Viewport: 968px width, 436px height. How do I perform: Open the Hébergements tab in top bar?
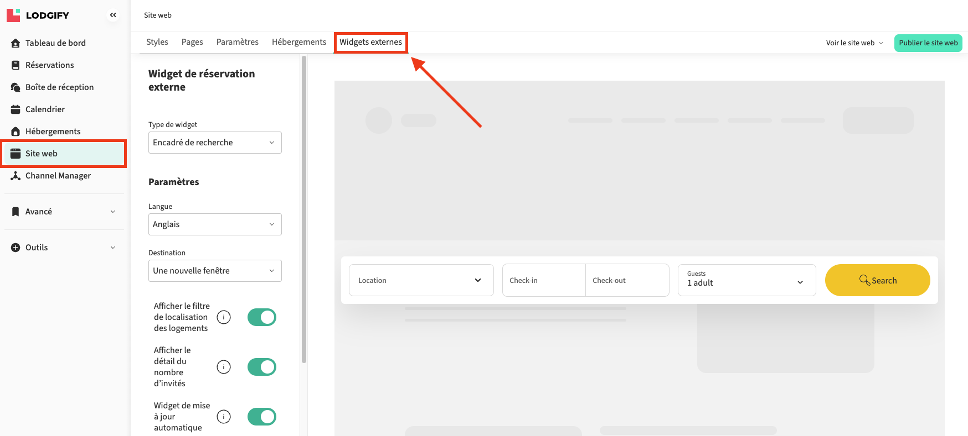(299, 42)
